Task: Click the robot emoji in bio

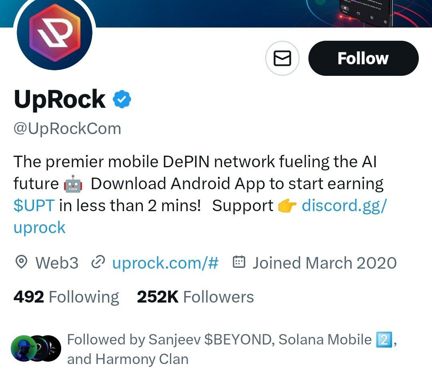Action: pos(73,184)
